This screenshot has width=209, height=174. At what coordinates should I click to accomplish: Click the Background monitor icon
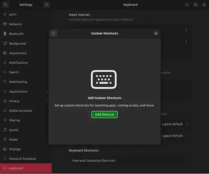click(5, 43)
